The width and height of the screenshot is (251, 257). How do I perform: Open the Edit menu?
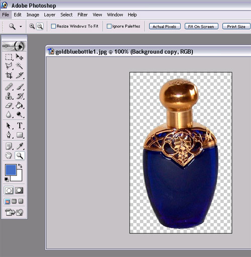18,15
